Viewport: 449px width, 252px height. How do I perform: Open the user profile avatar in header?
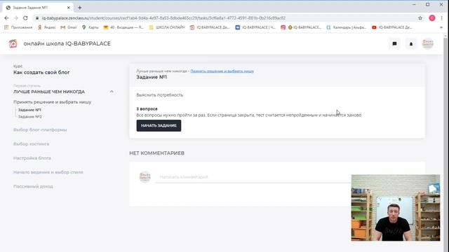(427, 43)
